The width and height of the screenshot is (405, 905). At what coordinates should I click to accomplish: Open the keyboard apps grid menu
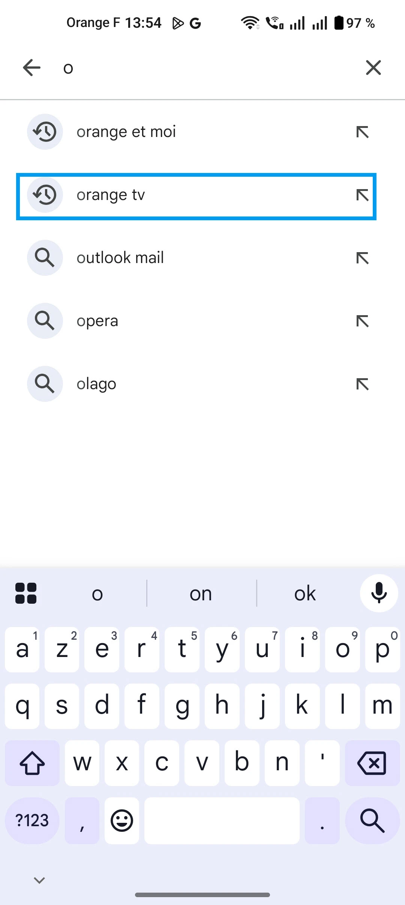(x=26, y=593)
